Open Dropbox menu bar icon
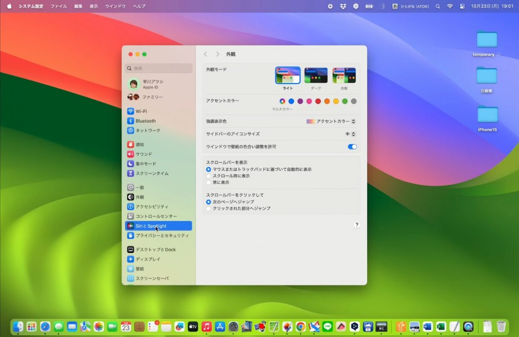Screen dimensions: 519x337 point(343,6)
